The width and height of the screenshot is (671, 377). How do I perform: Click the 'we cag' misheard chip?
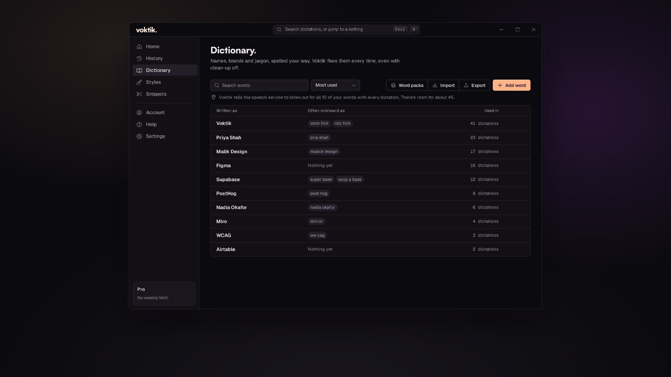(x=317, y=235)
